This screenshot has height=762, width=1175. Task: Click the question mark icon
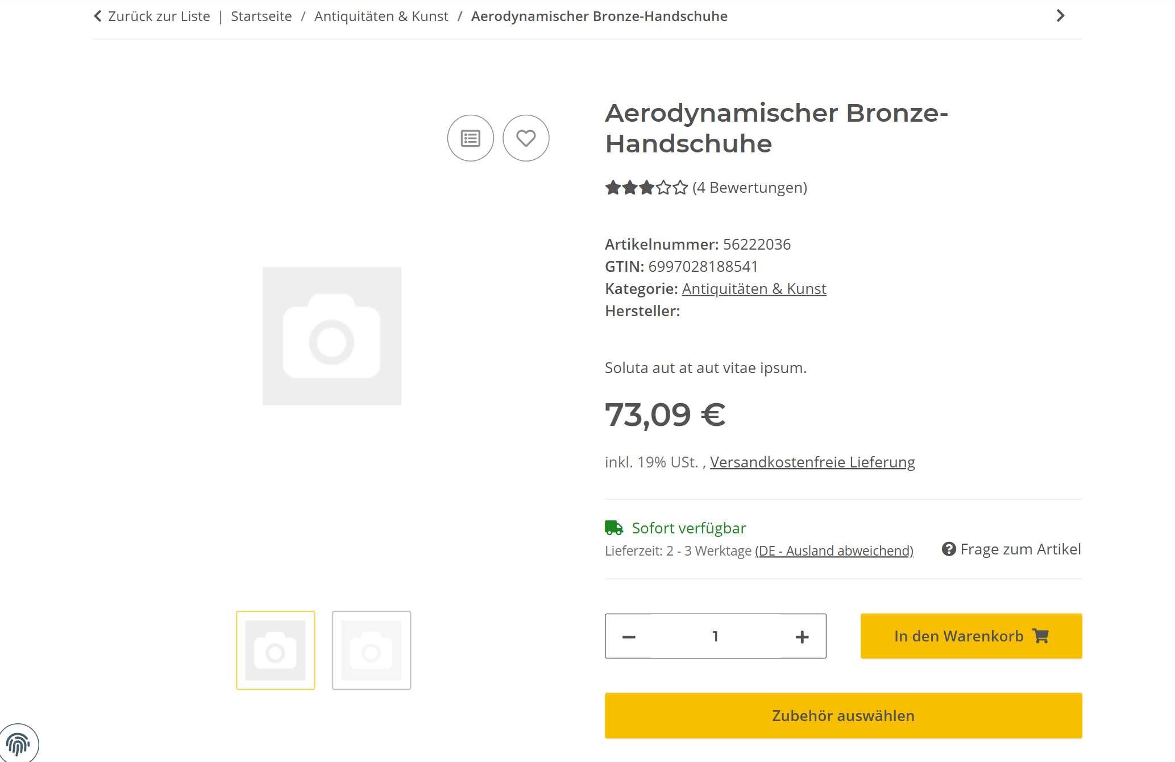(949, 549)
